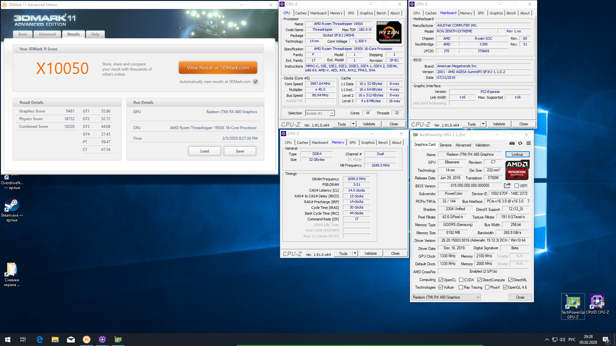616x346 pixels.
Task: Open GPU-Z hamburger menu
Action: click(x=528, y=143)
